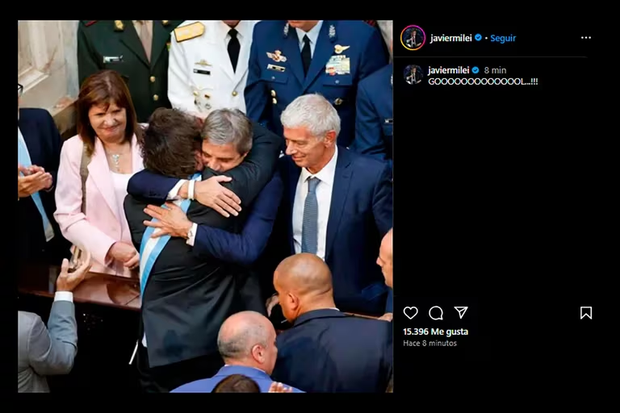Click the Hace 8 minutos timestamp
The width and height of the screenshot is (620, 413).
click(x=429, y=343)
